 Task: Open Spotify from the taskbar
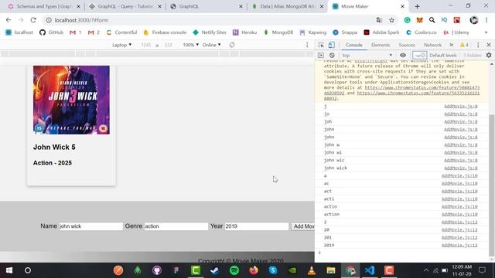tap(234, 270)
